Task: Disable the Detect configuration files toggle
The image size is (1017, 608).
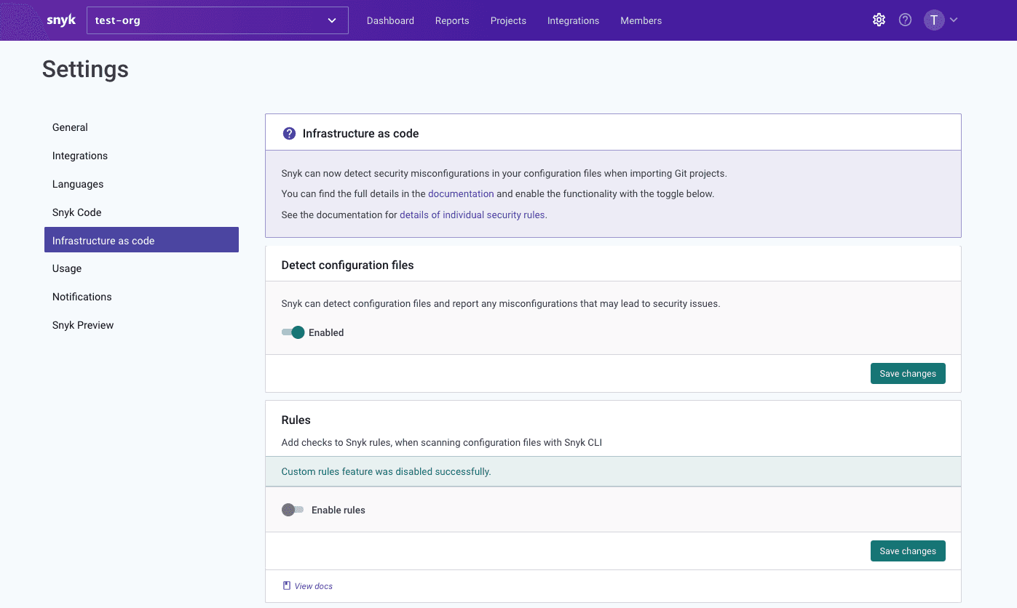Action: [293, 332]
